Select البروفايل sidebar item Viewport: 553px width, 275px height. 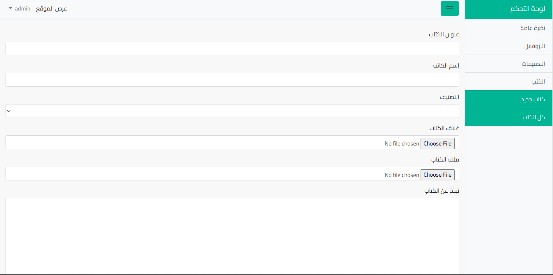[534, 46]
